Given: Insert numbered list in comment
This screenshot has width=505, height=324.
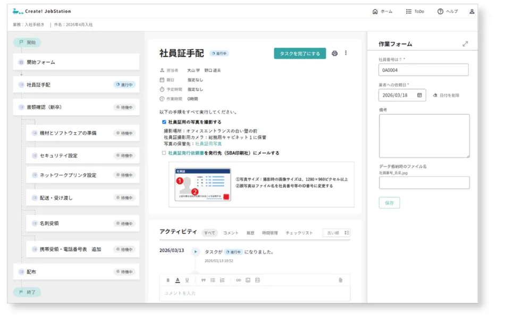Looking at the screenshot, I should 222,280.
